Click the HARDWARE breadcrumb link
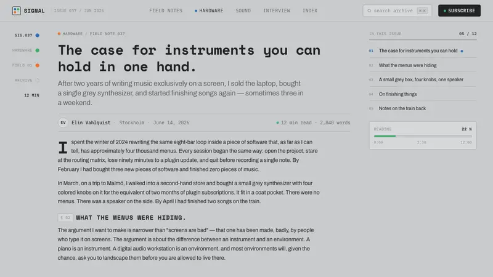 click(x=72, y=34)
